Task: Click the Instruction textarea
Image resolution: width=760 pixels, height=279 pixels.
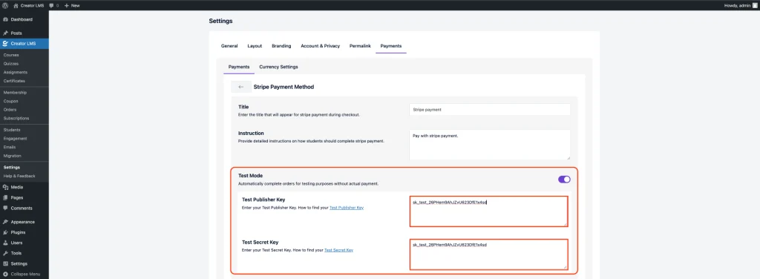Action: [x=490, y=145]
